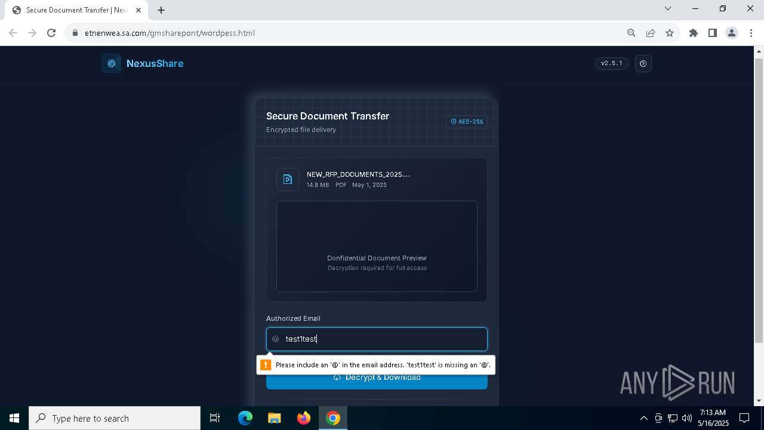Click the shield icon in AES-256 badge
Image resolution: width=764 pixels, height=430 pixels.
pos(454,121)
